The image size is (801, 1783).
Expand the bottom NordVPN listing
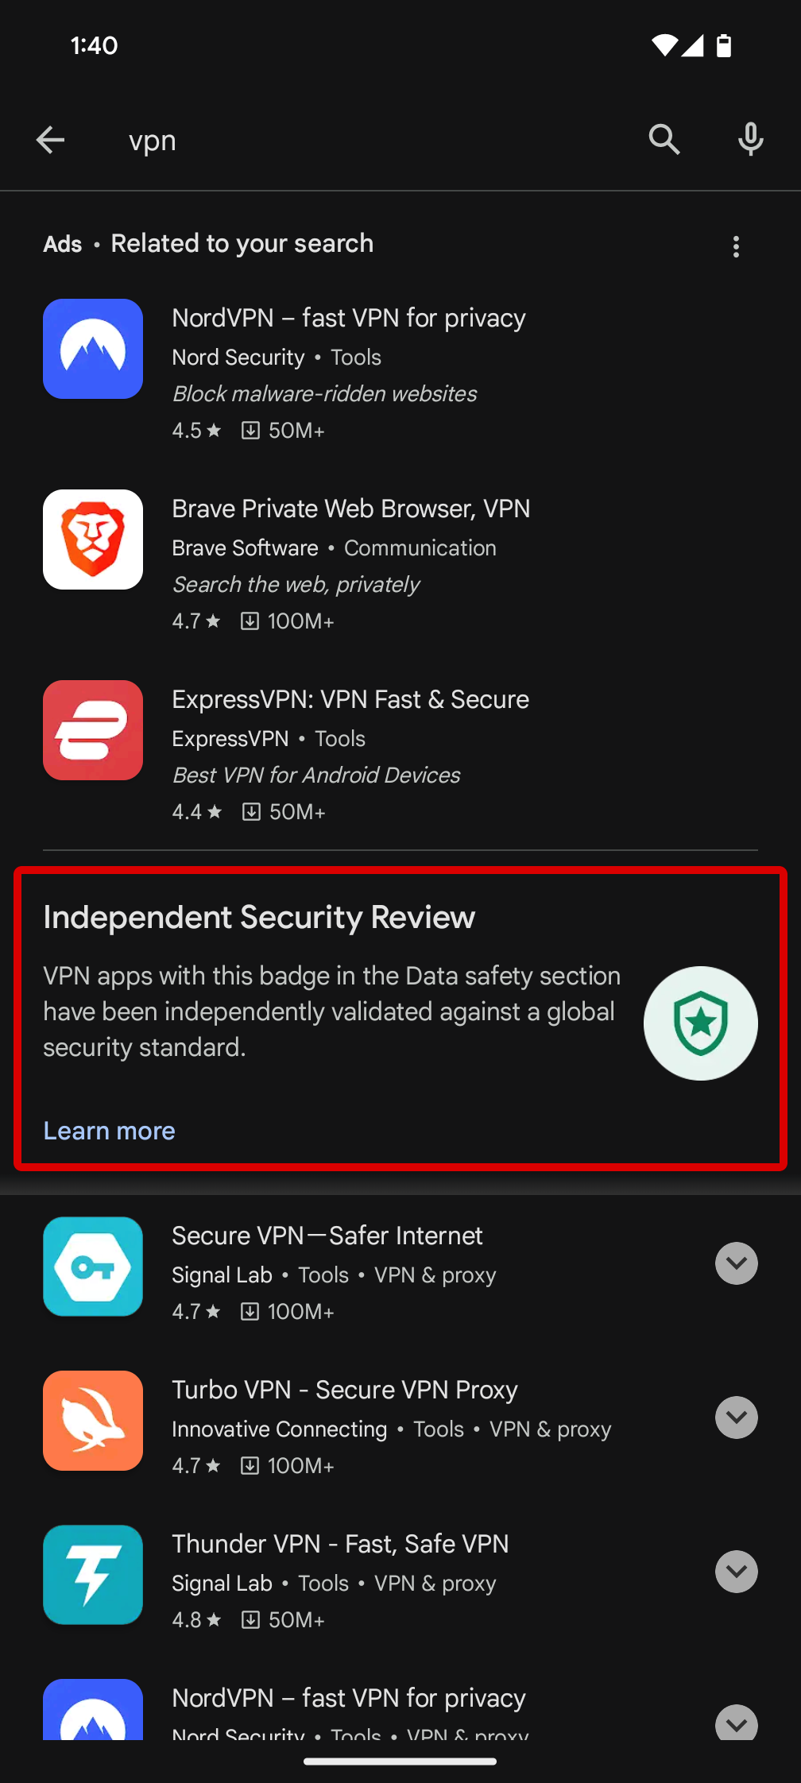[x=736, y=1724]
